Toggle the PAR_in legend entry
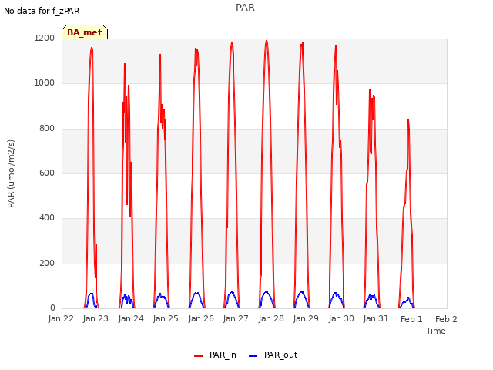This screenshot has width=493, height=370. click(x=215, y=355)
